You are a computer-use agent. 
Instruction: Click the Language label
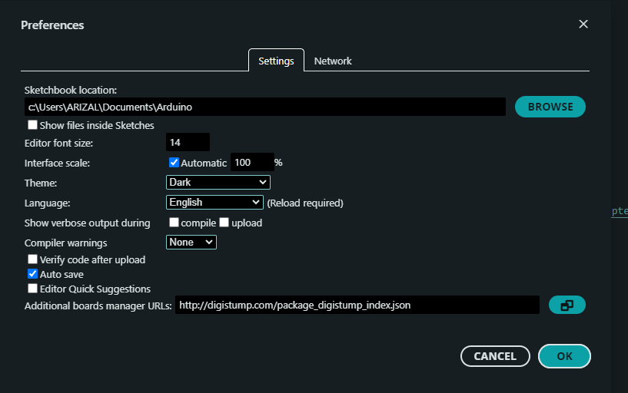[x=47, y=203]
